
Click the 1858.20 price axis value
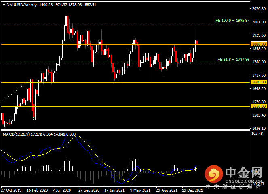pos(259,48)
